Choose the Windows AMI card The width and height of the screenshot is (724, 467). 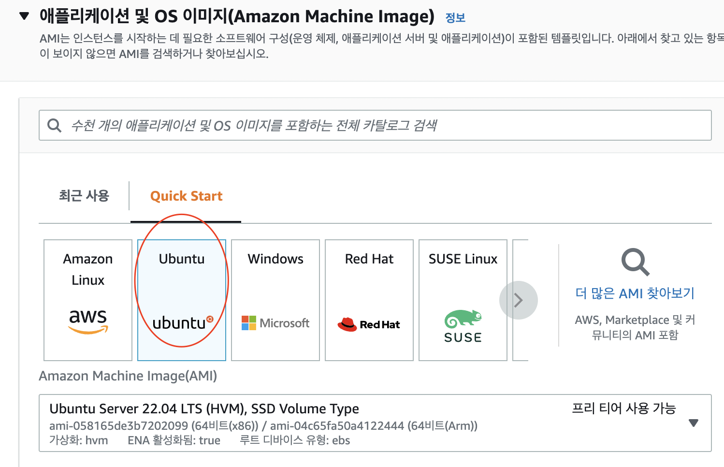pyautogui.click(x=275, y=300)
